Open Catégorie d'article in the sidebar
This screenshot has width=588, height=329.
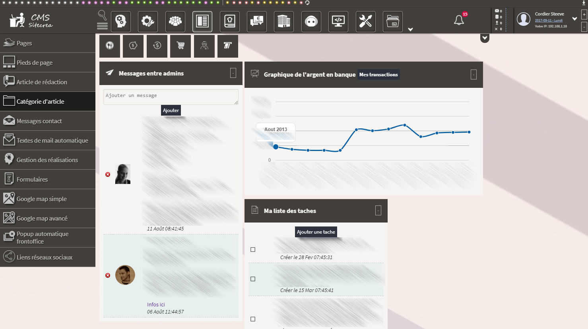[48, 101]
